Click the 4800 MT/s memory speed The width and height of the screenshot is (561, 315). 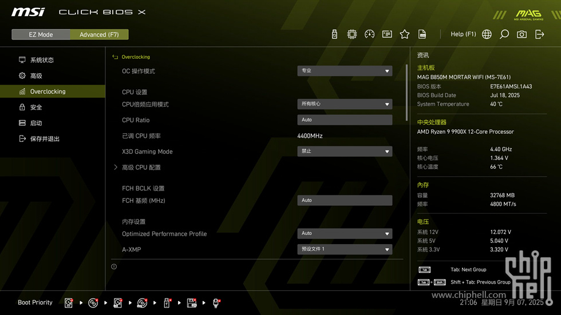click(x=503, y=204)
